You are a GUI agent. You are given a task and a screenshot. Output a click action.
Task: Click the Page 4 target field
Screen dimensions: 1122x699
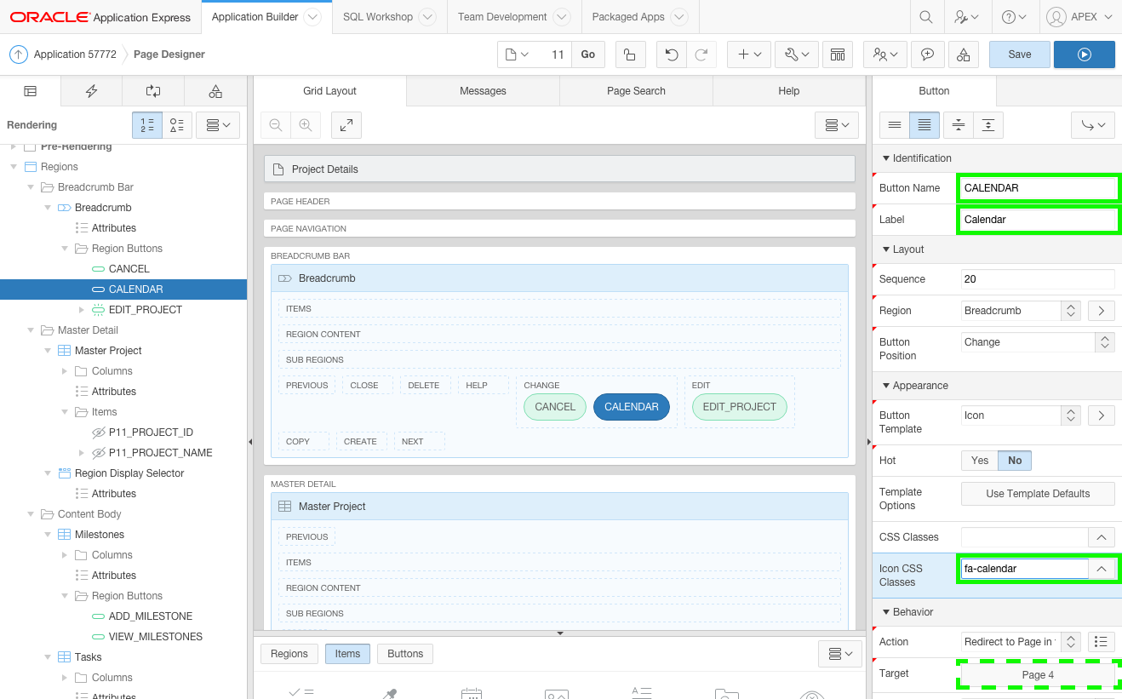(1037, 673)
